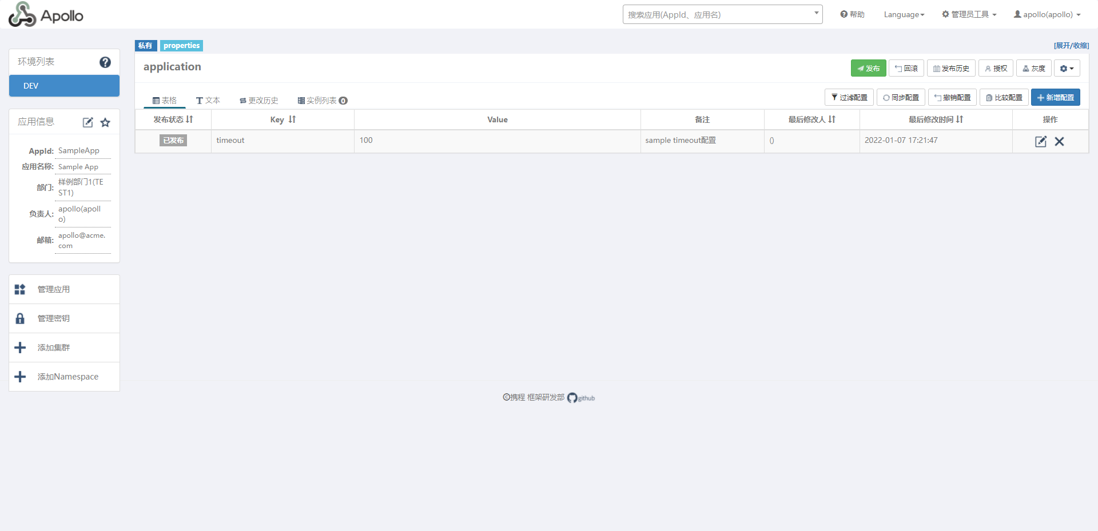Open 管理应用
1098x531 pixels.
coord(64,289)
